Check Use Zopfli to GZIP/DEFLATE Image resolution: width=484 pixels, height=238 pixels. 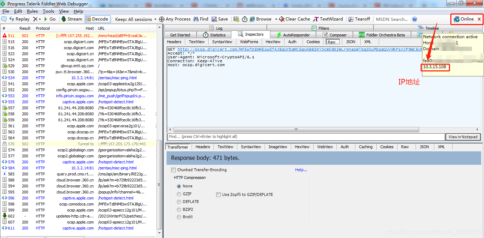pos(218,195)
